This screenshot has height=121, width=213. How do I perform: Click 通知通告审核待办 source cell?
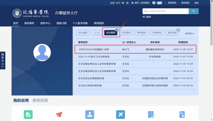[155, 49]
